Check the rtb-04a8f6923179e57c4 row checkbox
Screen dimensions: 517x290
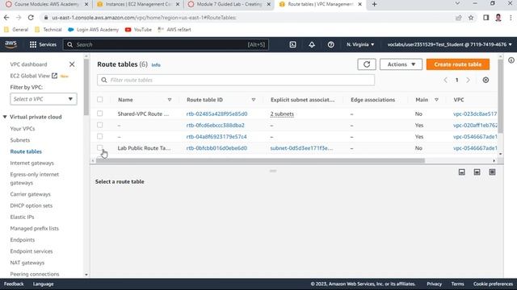[100, 136]
